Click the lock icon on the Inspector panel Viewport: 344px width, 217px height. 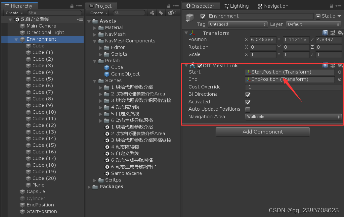point(332,6)
